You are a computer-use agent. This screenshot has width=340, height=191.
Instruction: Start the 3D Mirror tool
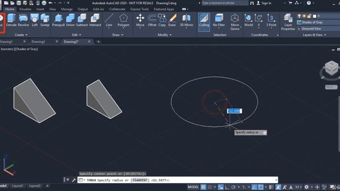point(186,20)
